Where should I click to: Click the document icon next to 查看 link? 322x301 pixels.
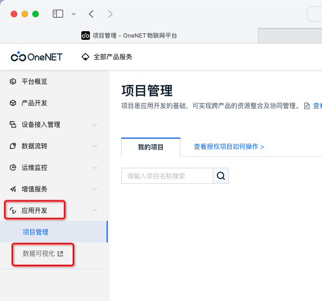[x=307, y=106]
